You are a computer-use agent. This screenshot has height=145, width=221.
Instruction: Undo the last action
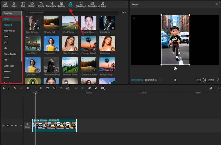tap(15, 88)
